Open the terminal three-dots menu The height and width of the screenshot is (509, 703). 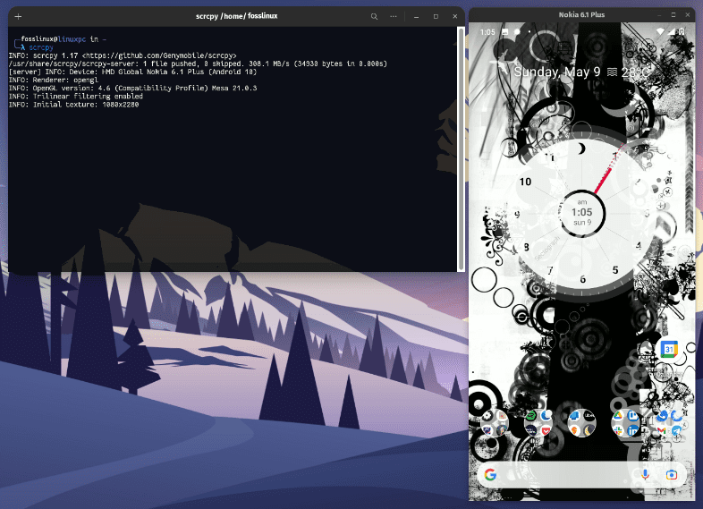(394, 17)
